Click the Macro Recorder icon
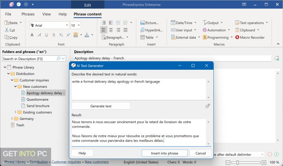 237,37
